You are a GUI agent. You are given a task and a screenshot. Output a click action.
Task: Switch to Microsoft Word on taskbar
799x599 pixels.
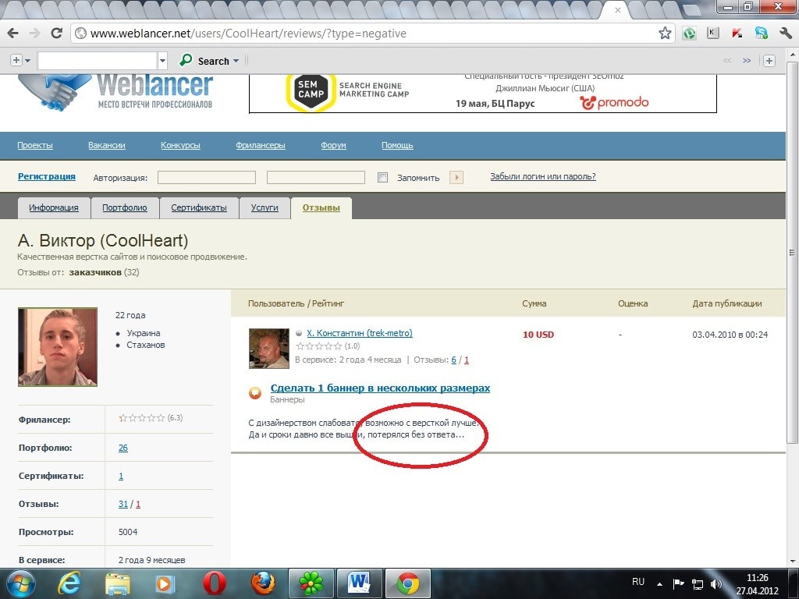pyautogui.click(x=360, y=583)
